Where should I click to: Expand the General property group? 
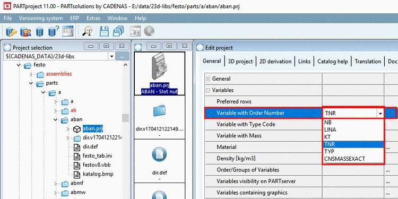coord(208,79)
